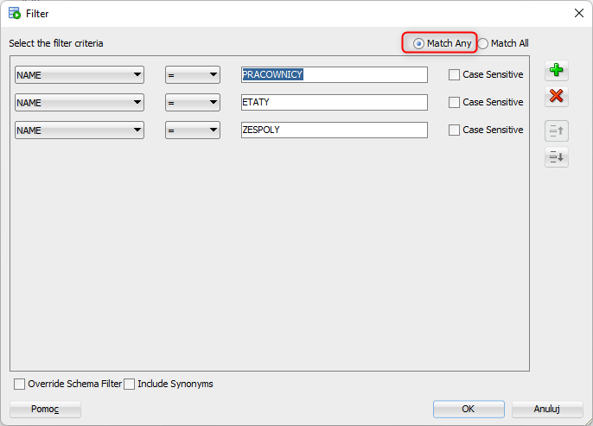Screen dimensions: 593x426
Task: Enable Case Sensitive for ETATY row
Action: (x=455, y=103)
